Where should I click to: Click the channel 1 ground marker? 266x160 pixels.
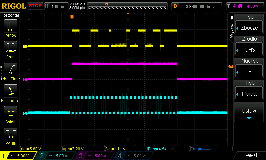coord(25,46)
